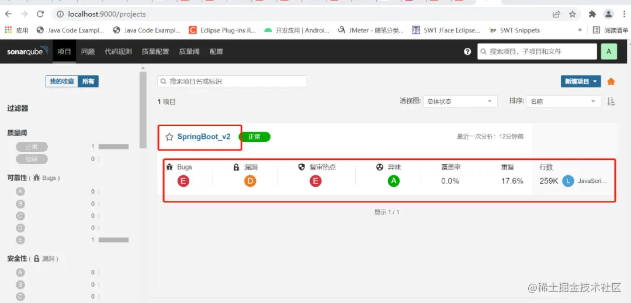This screenshot has height=303, width=631.
Task: Go back in browser history
Action: point(8,14)
